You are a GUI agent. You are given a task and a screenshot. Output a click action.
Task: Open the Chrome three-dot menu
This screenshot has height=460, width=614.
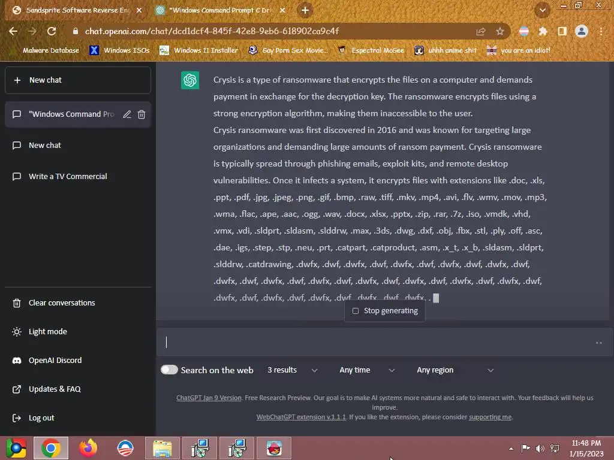pyautogui.click(x=601, y=31)
